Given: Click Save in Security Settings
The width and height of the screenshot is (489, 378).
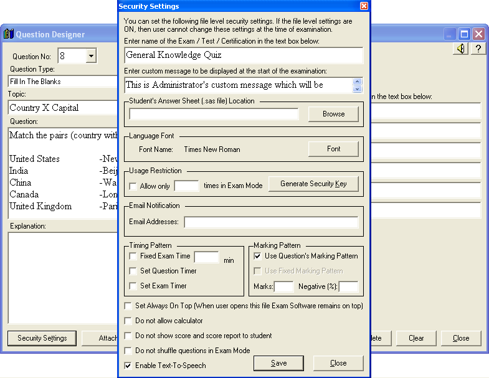Looking at the screenshot, I should coord(278,363).
